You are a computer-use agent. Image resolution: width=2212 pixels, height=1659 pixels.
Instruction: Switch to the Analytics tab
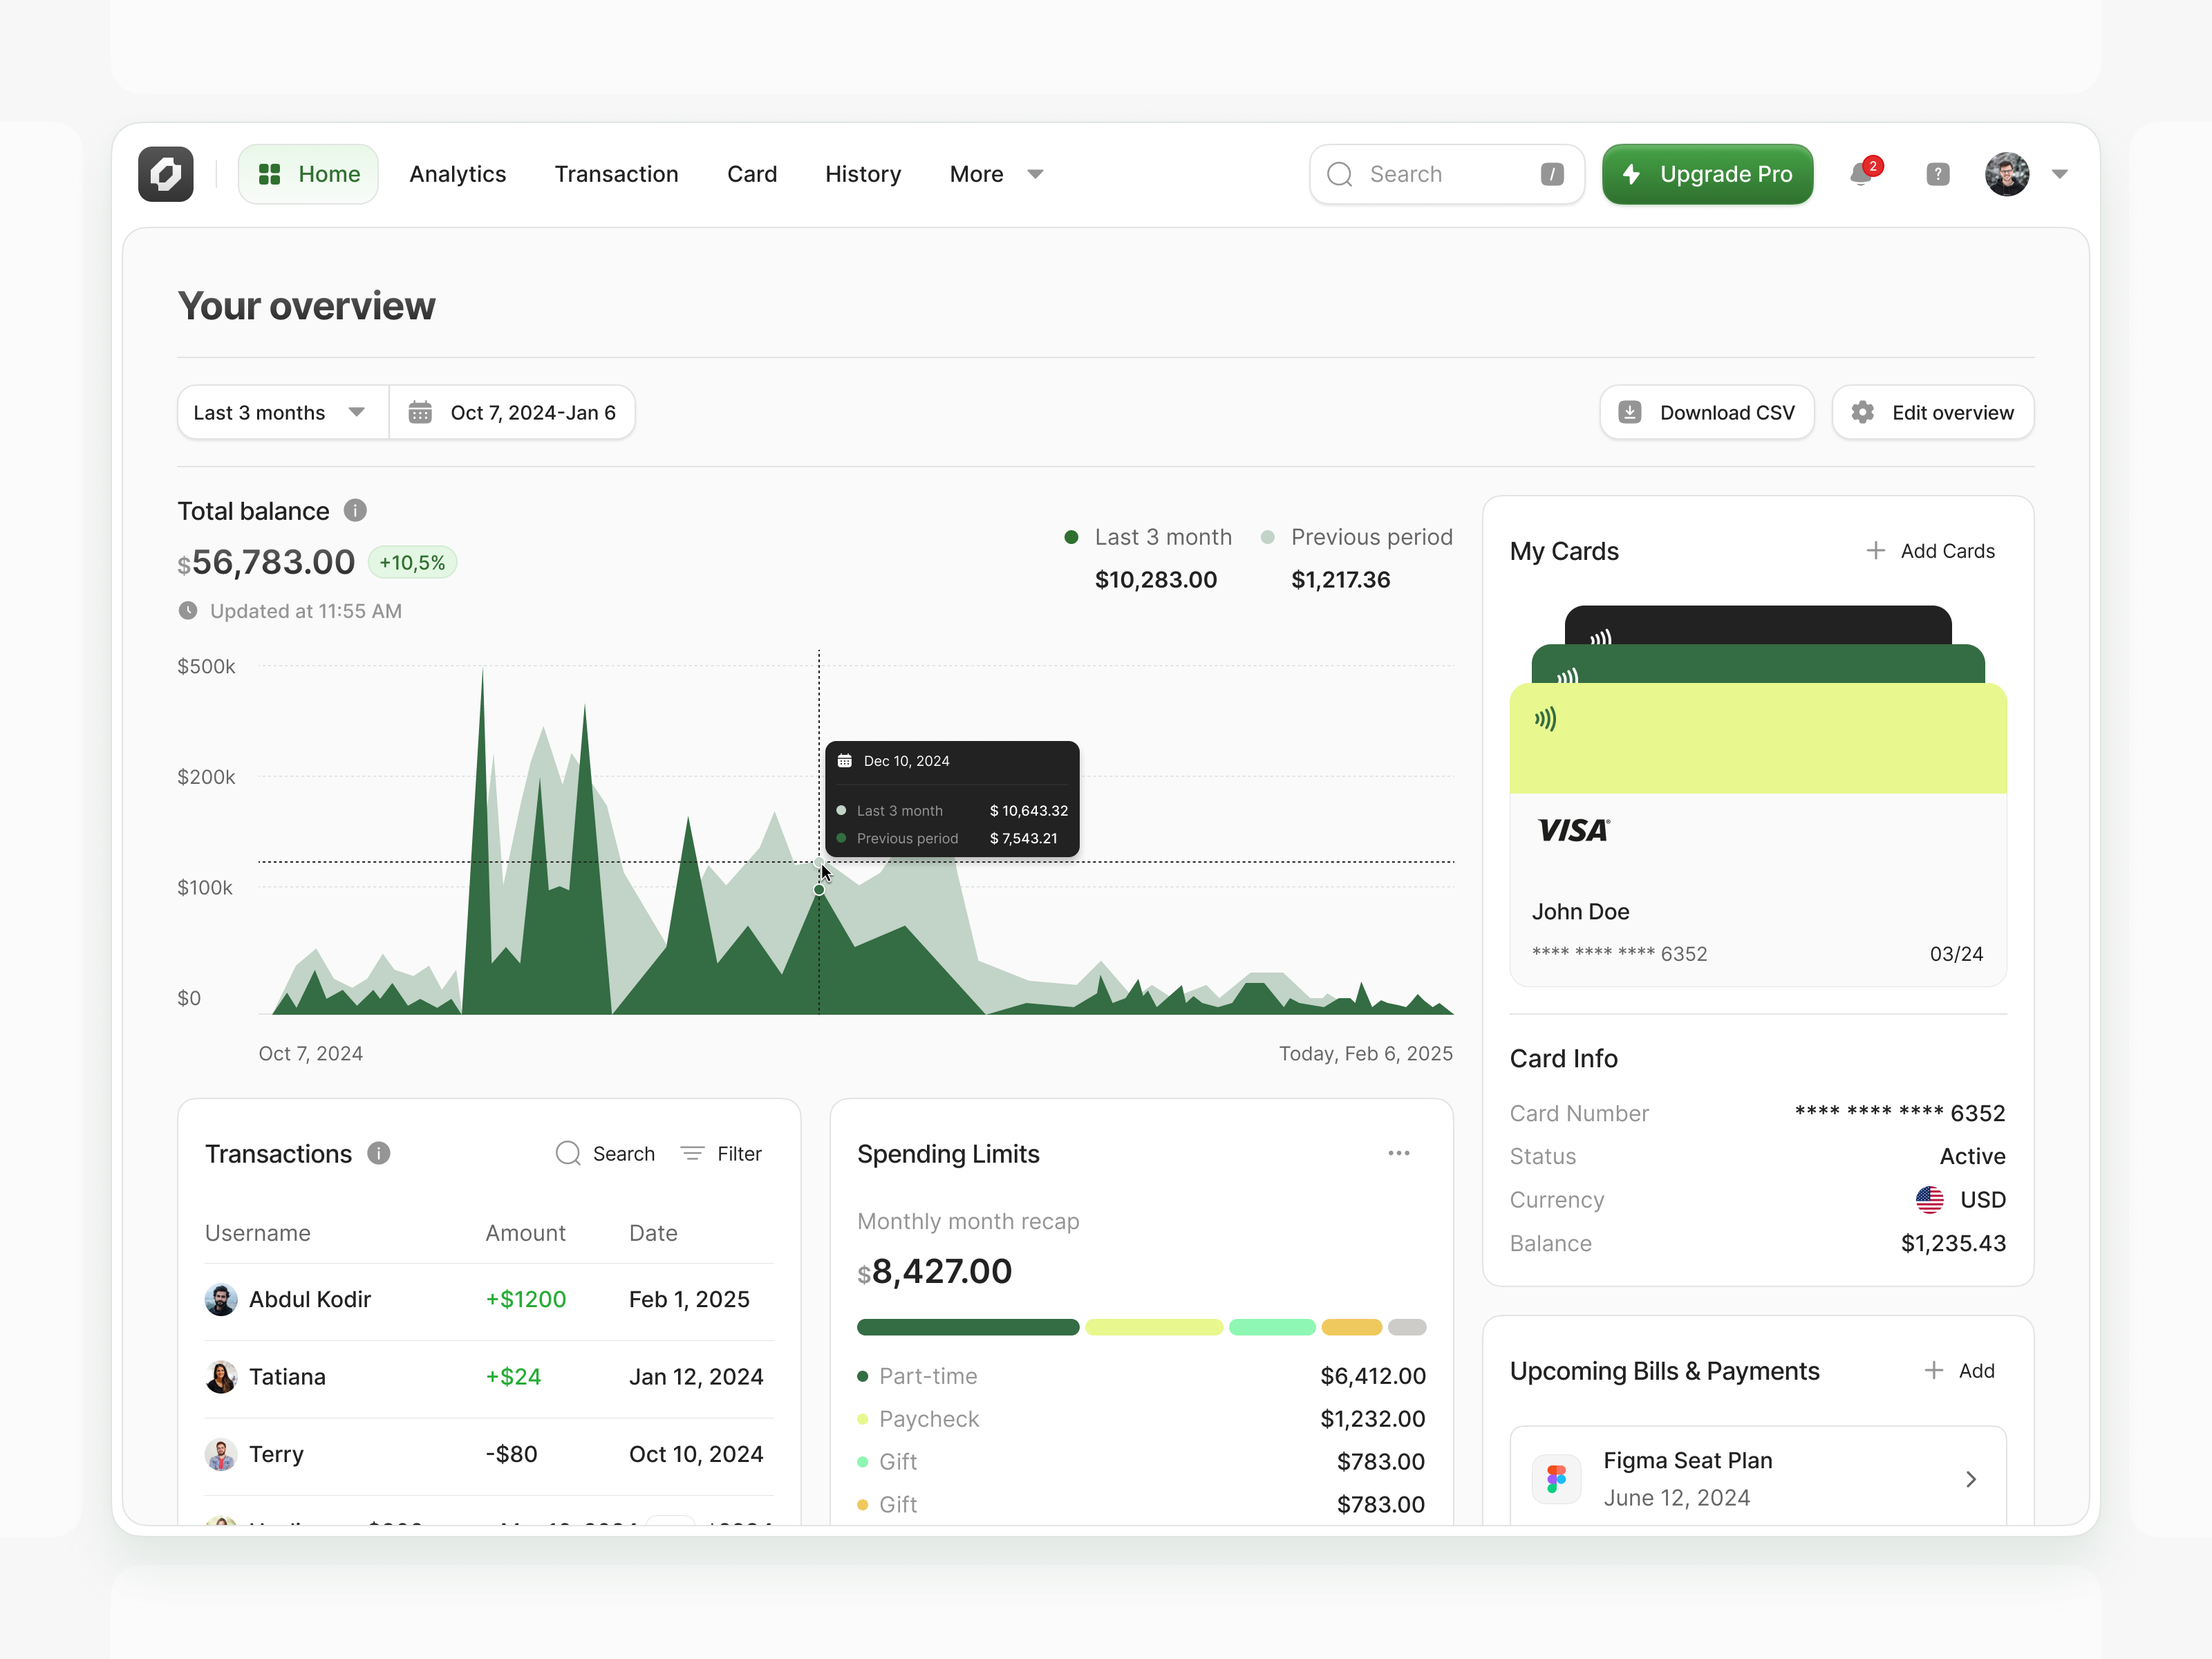click(457, 174)
